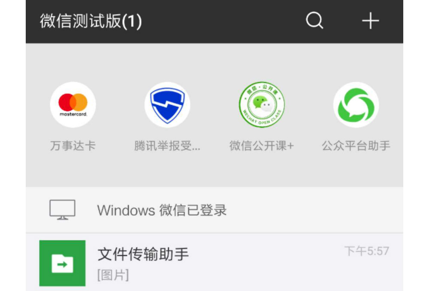Open the Windows 微信已登录 status banner
The image size is (429, 291).
pyautogui.click(x=162, y=210)
